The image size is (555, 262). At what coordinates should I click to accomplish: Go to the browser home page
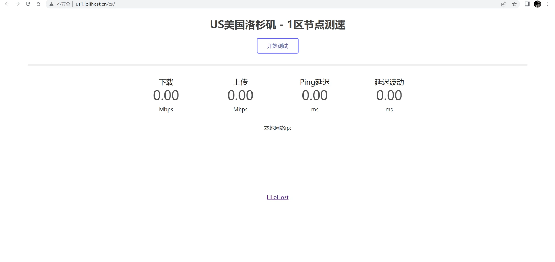pos(38,4)
